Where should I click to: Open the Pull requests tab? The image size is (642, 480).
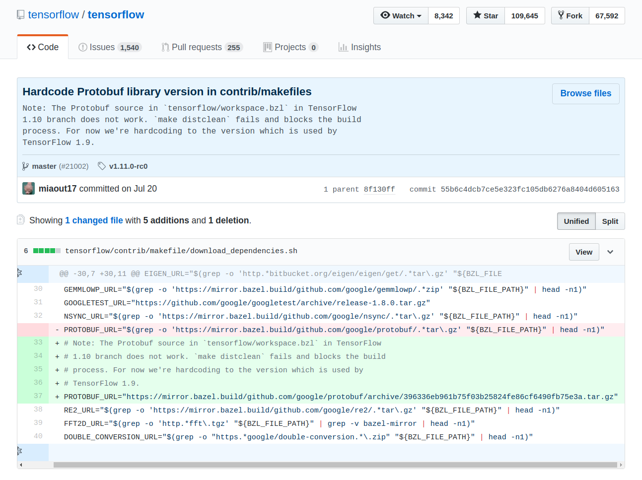(x=197, y=47)
